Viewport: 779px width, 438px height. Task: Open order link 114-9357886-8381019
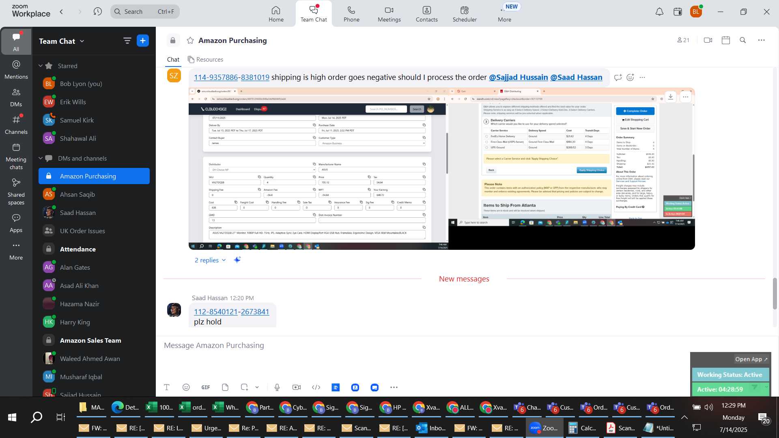(x=231, y=77)
